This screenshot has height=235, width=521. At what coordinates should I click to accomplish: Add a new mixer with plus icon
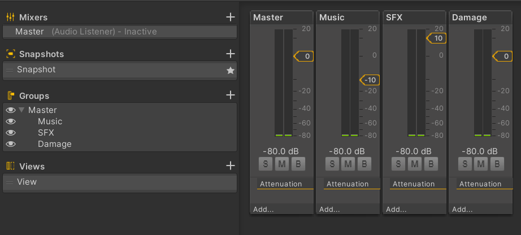coord(230,18)
